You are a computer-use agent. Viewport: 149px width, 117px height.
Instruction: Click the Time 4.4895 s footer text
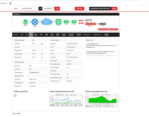point(17,113)
